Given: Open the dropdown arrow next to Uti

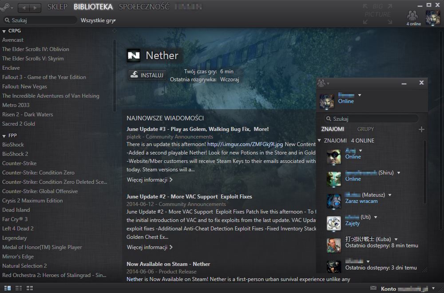Looking at the screenshot, I should tap(376, 217).
